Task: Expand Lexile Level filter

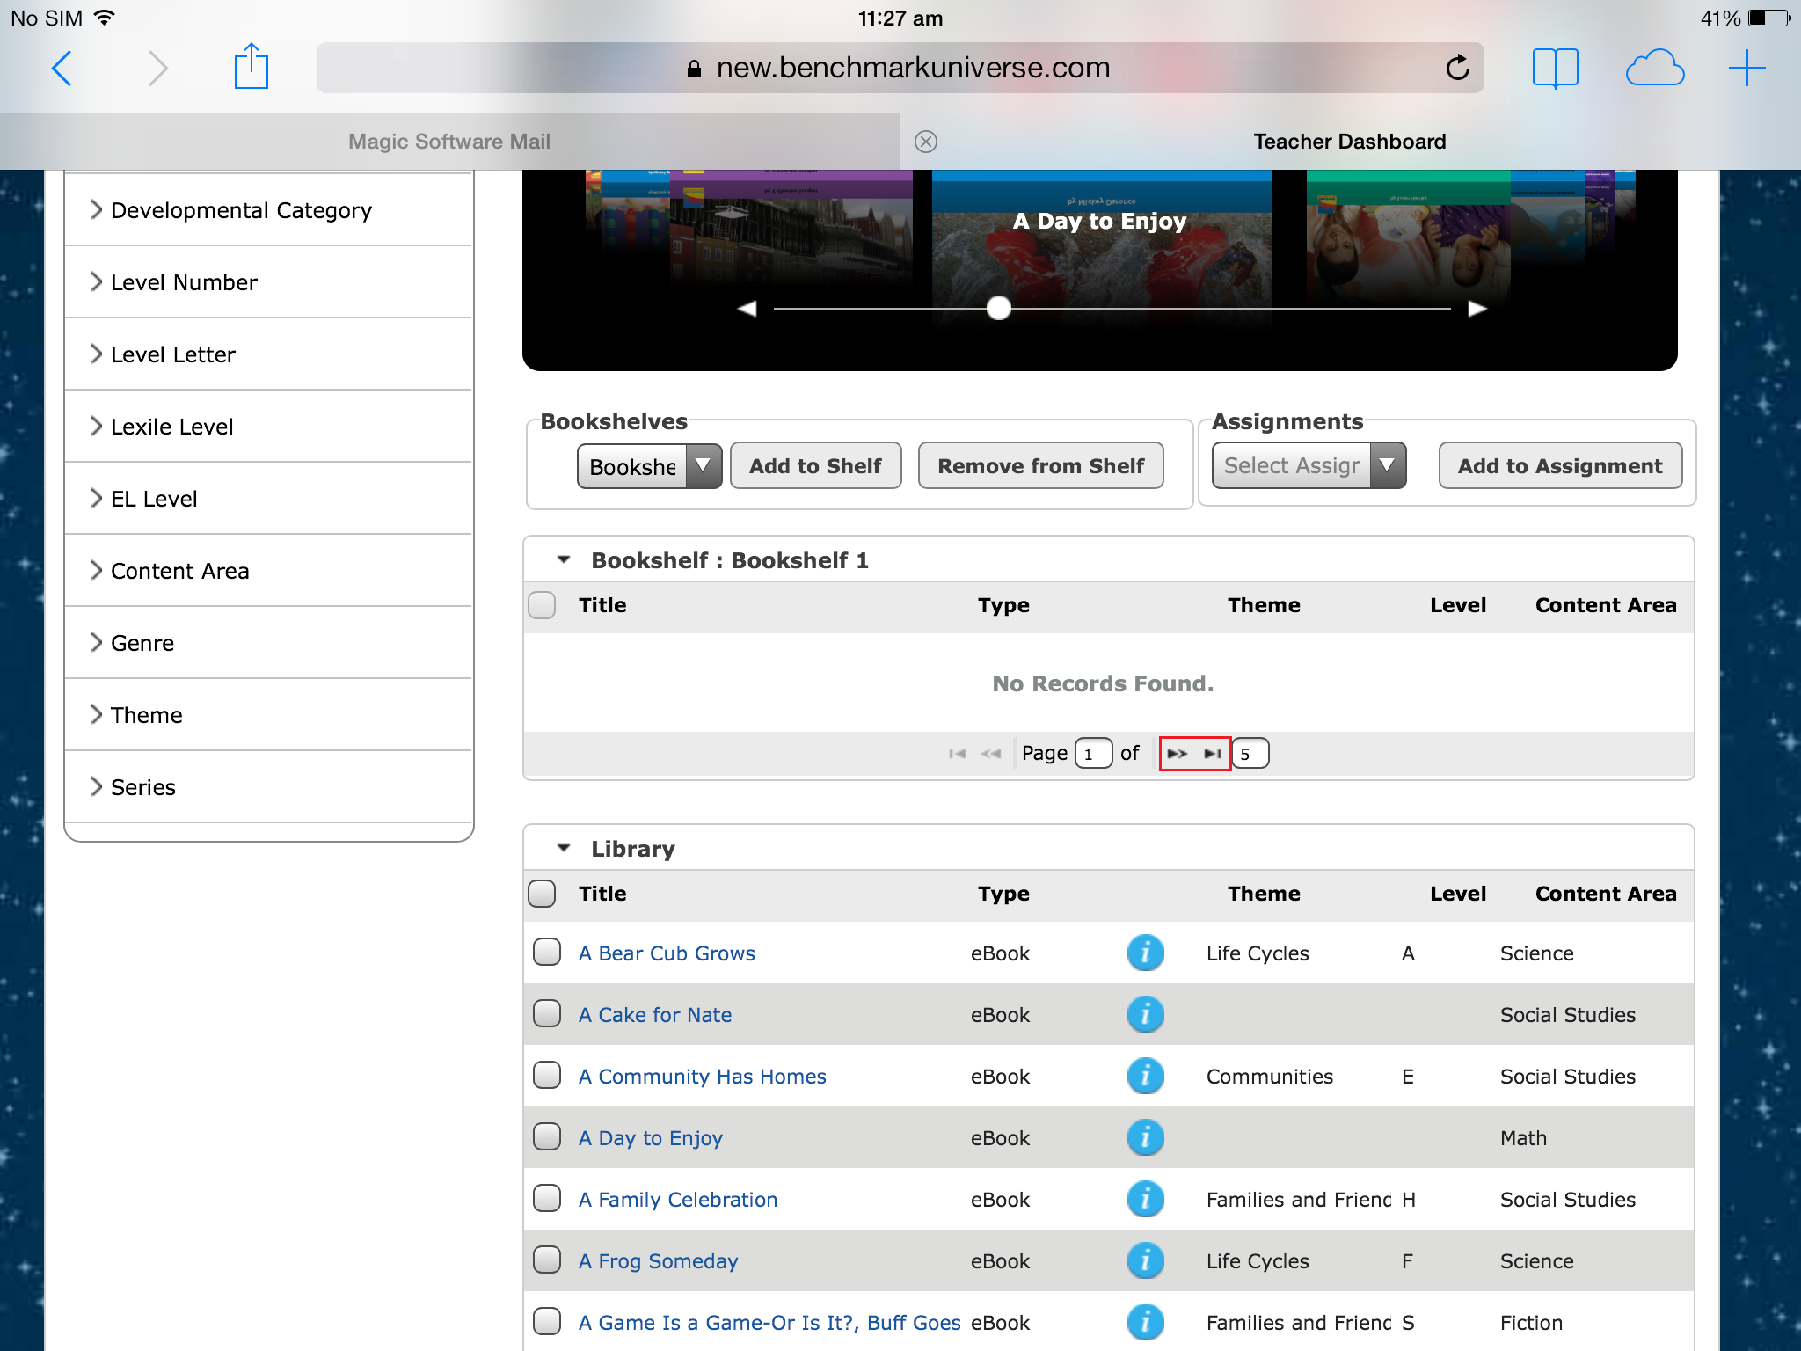Action: click(x=268, y=427)
